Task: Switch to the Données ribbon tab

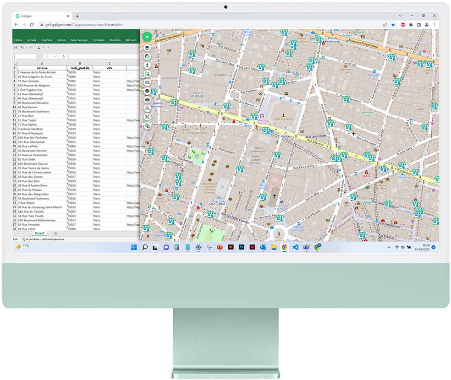Action: point(115,40)
